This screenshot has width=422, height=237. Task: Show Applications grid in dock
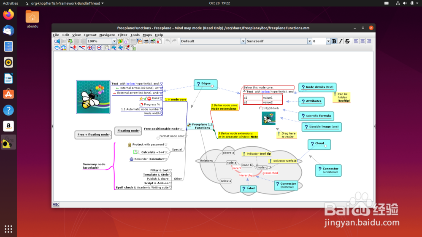8,229
